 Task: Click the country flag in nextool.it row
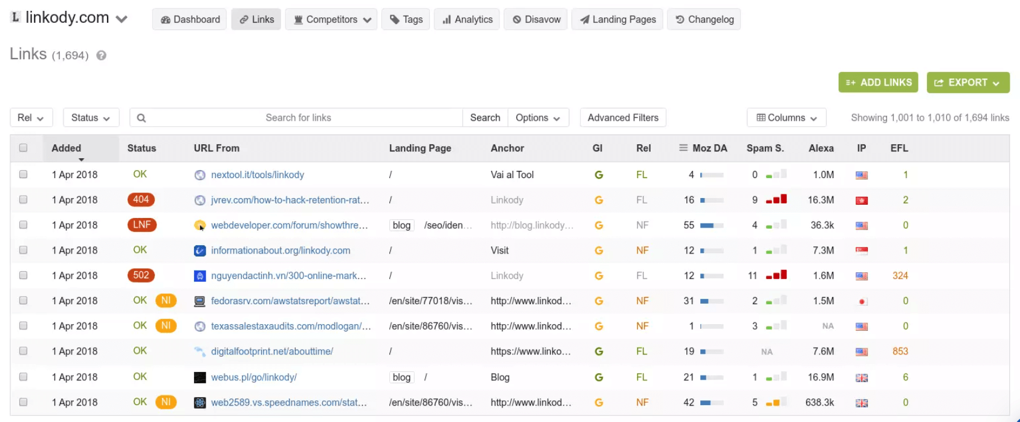pos(862,176)
